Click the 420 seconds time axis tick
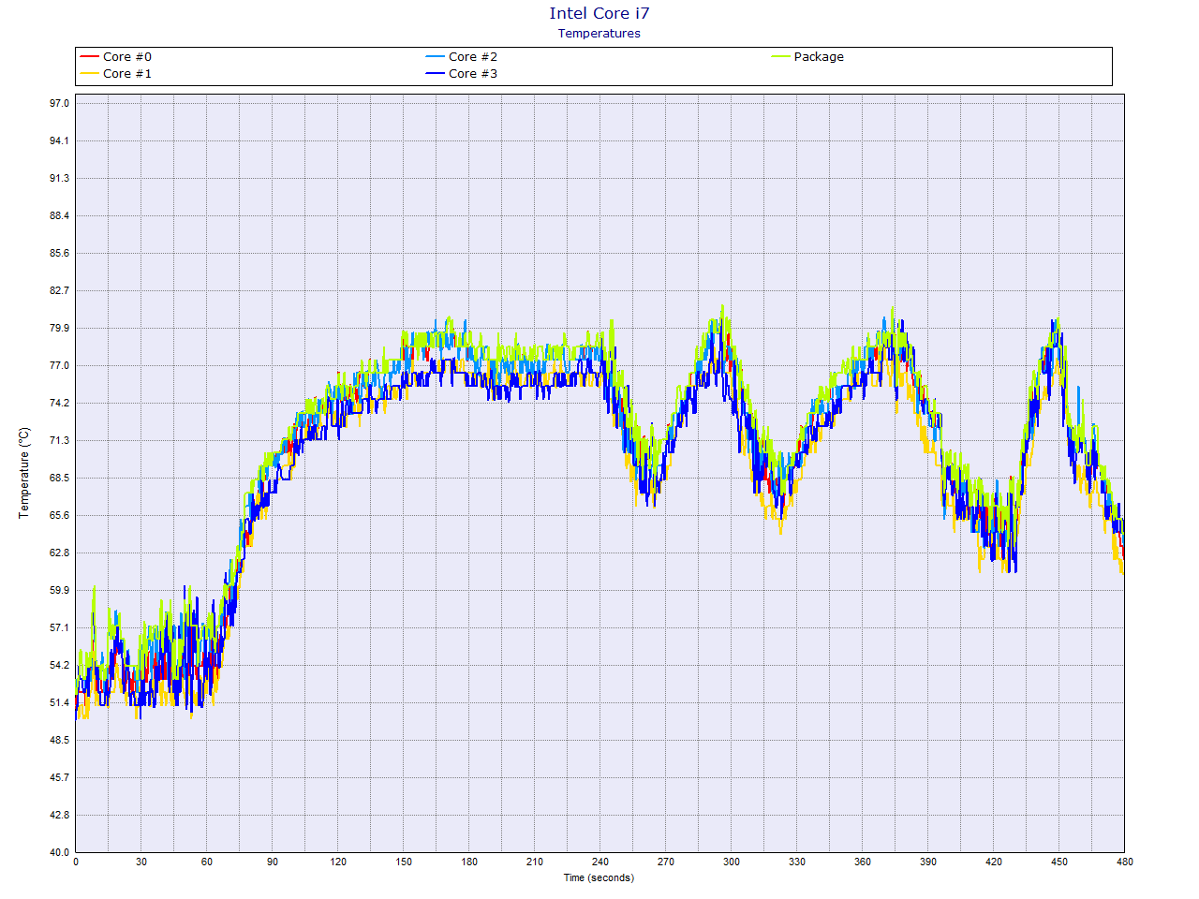This screenshot has width=1199, height=899. [994, 862]
